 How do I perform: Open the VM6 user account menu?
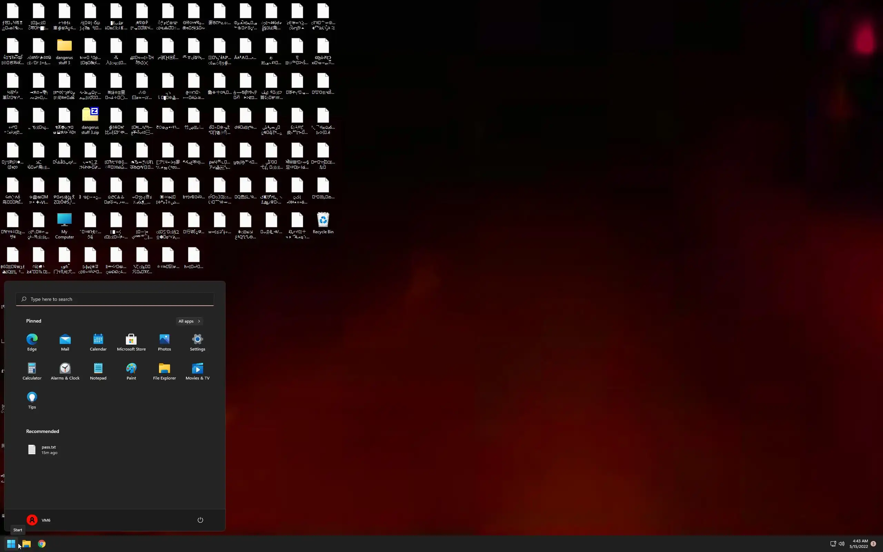click(x=39, y=520)
